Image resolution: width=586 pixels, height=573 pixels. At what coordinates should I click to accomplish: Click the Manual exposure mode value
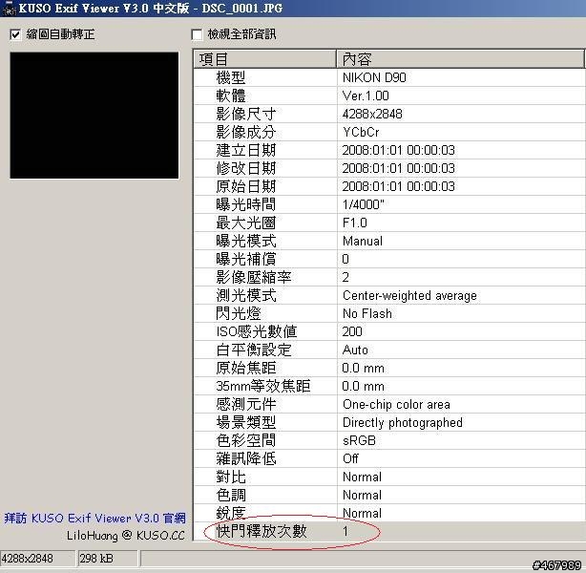pyautogui.click(x=363, y=241)
